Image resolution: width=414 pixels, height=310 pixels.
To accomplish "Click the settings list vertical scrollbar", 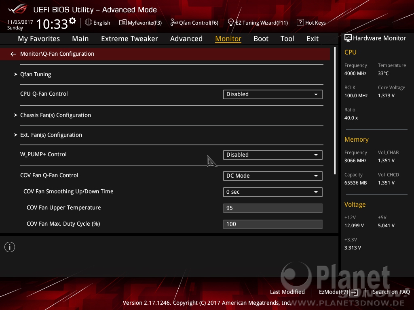I will pyautogui.click(x=335, y=111).
